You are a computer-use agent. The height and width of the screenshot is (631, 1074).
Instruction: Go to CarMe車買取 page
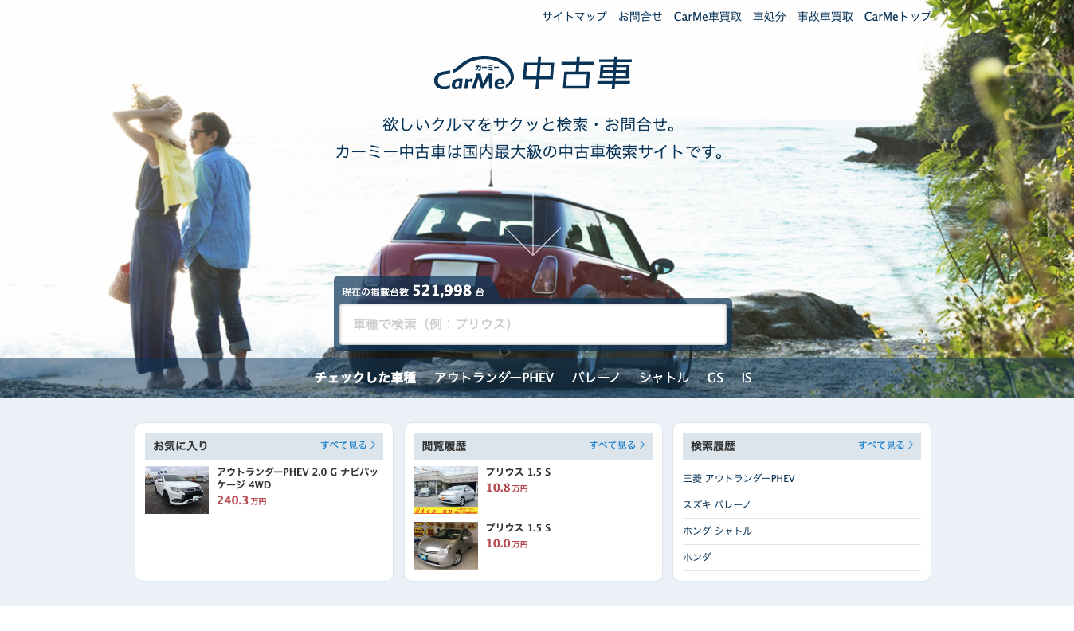click(x=708, y=16)
